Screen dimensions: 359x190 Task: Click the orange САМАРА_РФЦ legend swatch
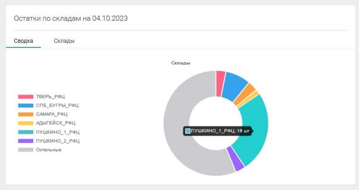pyautogui.click(x=26, y=114)
